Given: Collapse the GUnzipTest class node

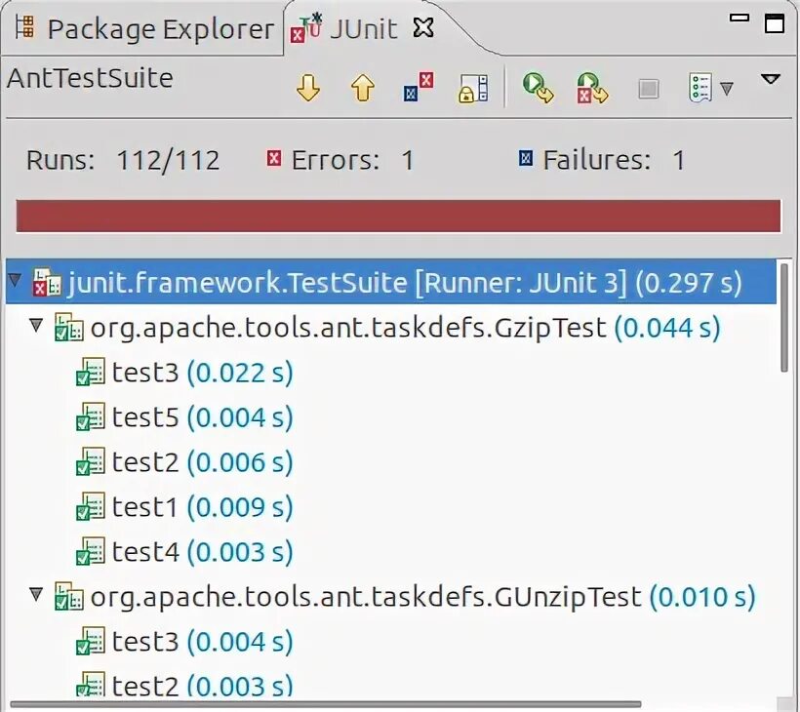Looking at the screenshot, I should coord(36,594).
